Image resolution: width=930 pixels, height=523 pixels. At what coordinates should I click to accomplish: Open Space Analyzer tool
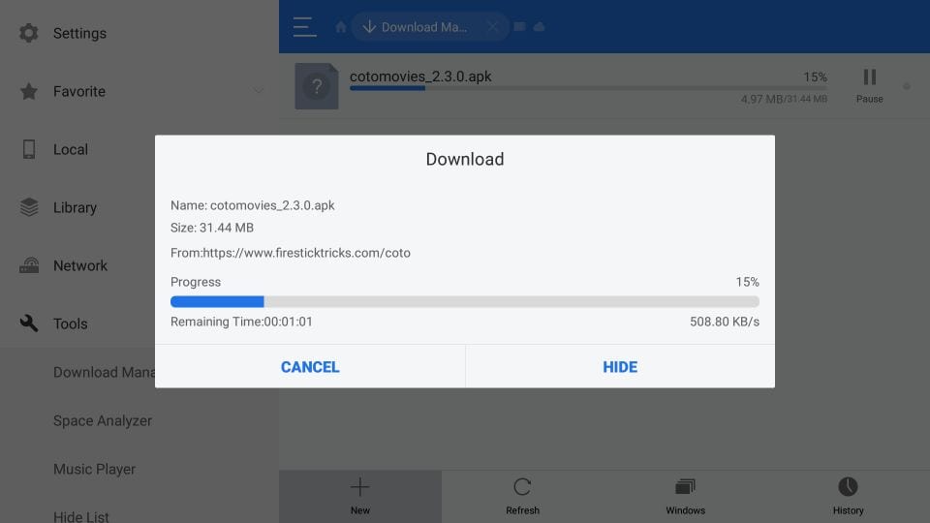103,421
